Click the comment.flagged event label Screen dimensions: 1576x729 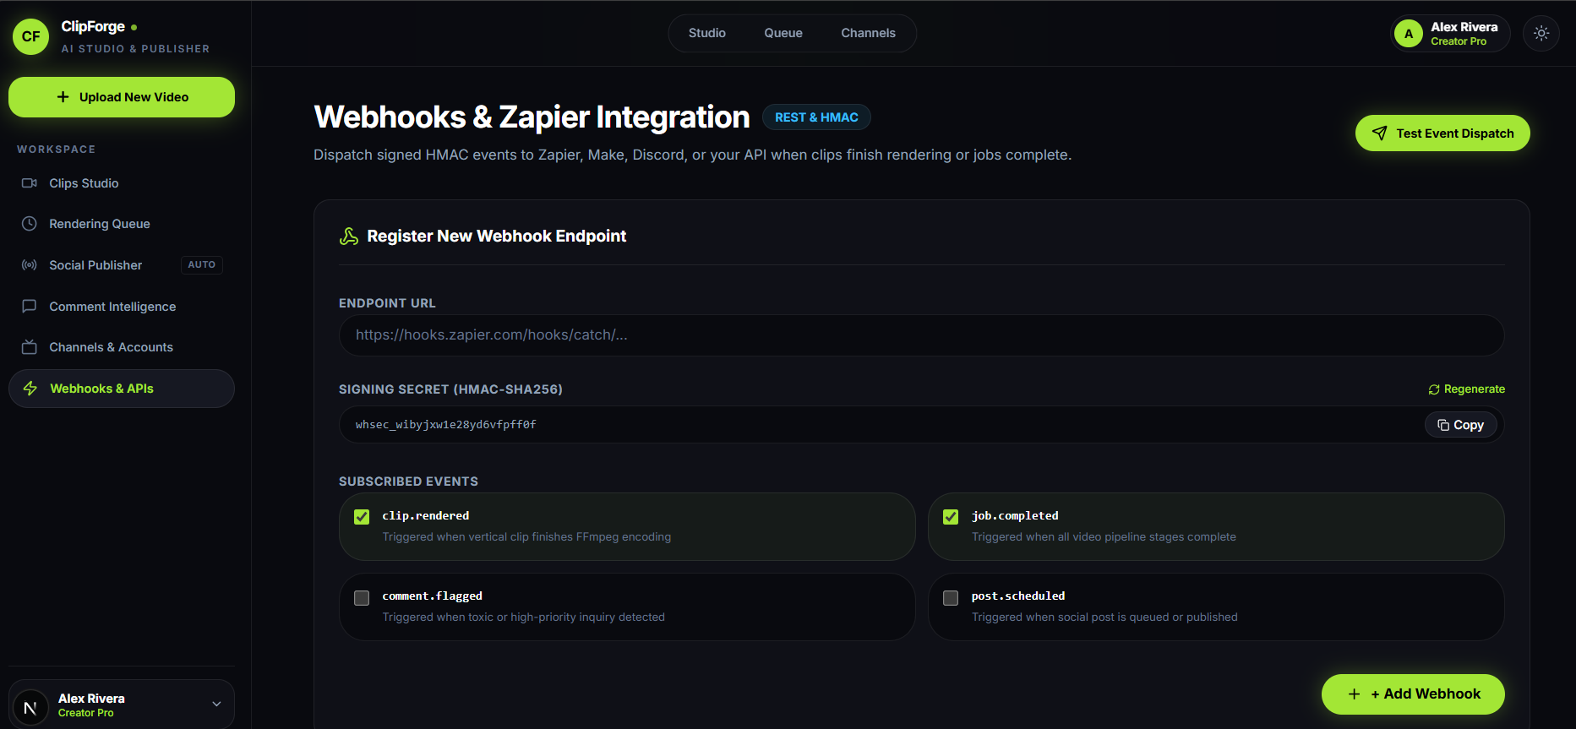[433, 596]
